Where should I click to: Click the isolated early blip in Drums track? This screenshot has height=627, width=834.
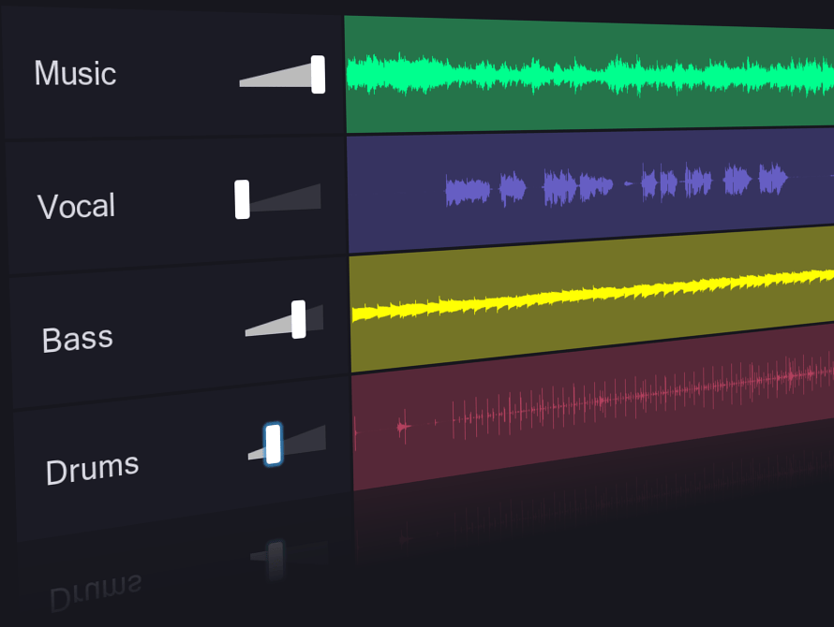(403, 428)
